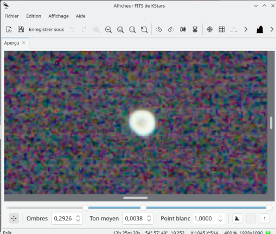Rotate the image left using toolbar icon
This screenshot has width=276, height=234.
(171, 29)
